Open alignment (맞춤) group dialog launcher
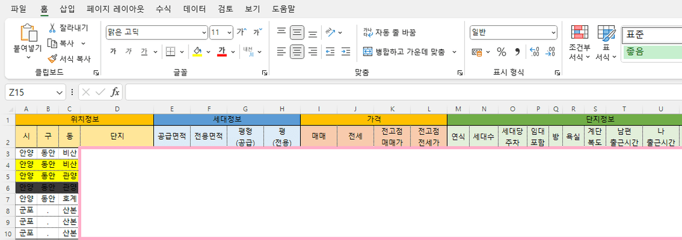Viewport: 682px width, 240px height. tap(460, 73)
